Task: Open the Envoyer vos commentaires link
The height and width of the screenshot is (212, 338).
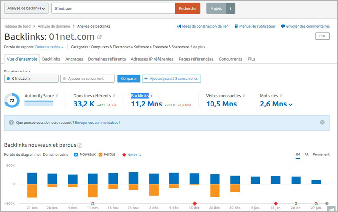Action: click(x=97, y=123)
